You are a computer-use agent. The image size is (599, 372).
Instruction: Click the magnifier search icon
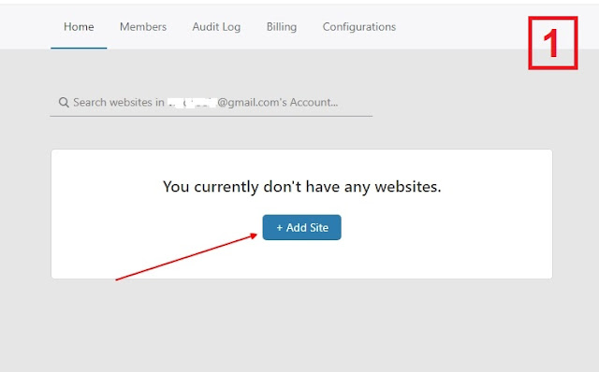tap(64, 102)
